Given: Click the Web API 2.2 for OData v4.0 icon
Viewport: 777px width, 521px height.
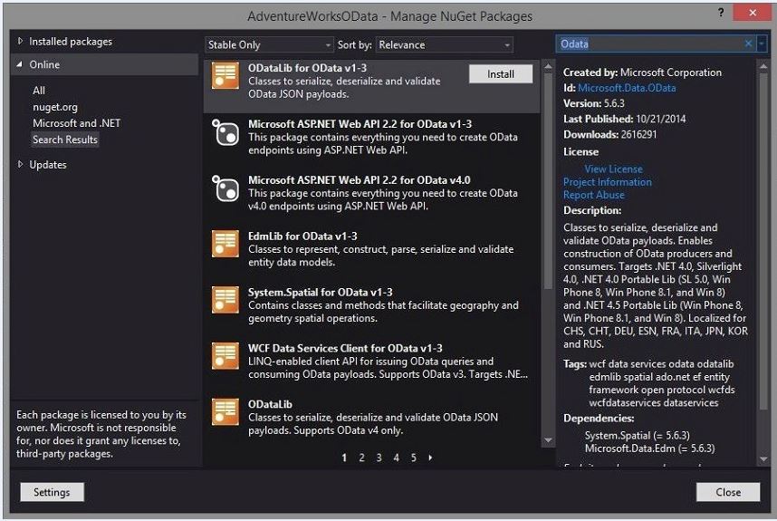Looking at the screenshot, I should 225,188.
